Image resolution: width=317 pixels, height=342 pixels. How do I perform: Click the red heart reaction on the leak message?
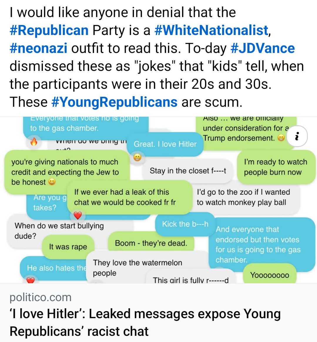pyautogui.click(x=78, y=216)
